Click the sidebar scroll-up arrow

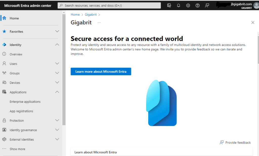(x=64, y=12)
